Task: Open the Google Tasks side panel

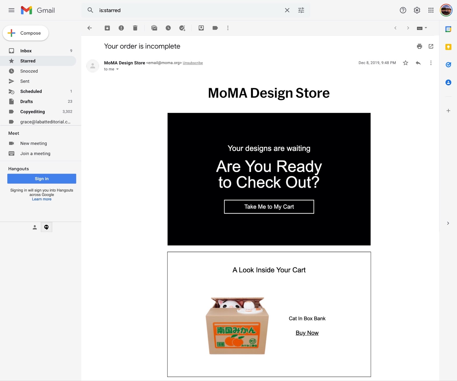Action: point(448,64)
